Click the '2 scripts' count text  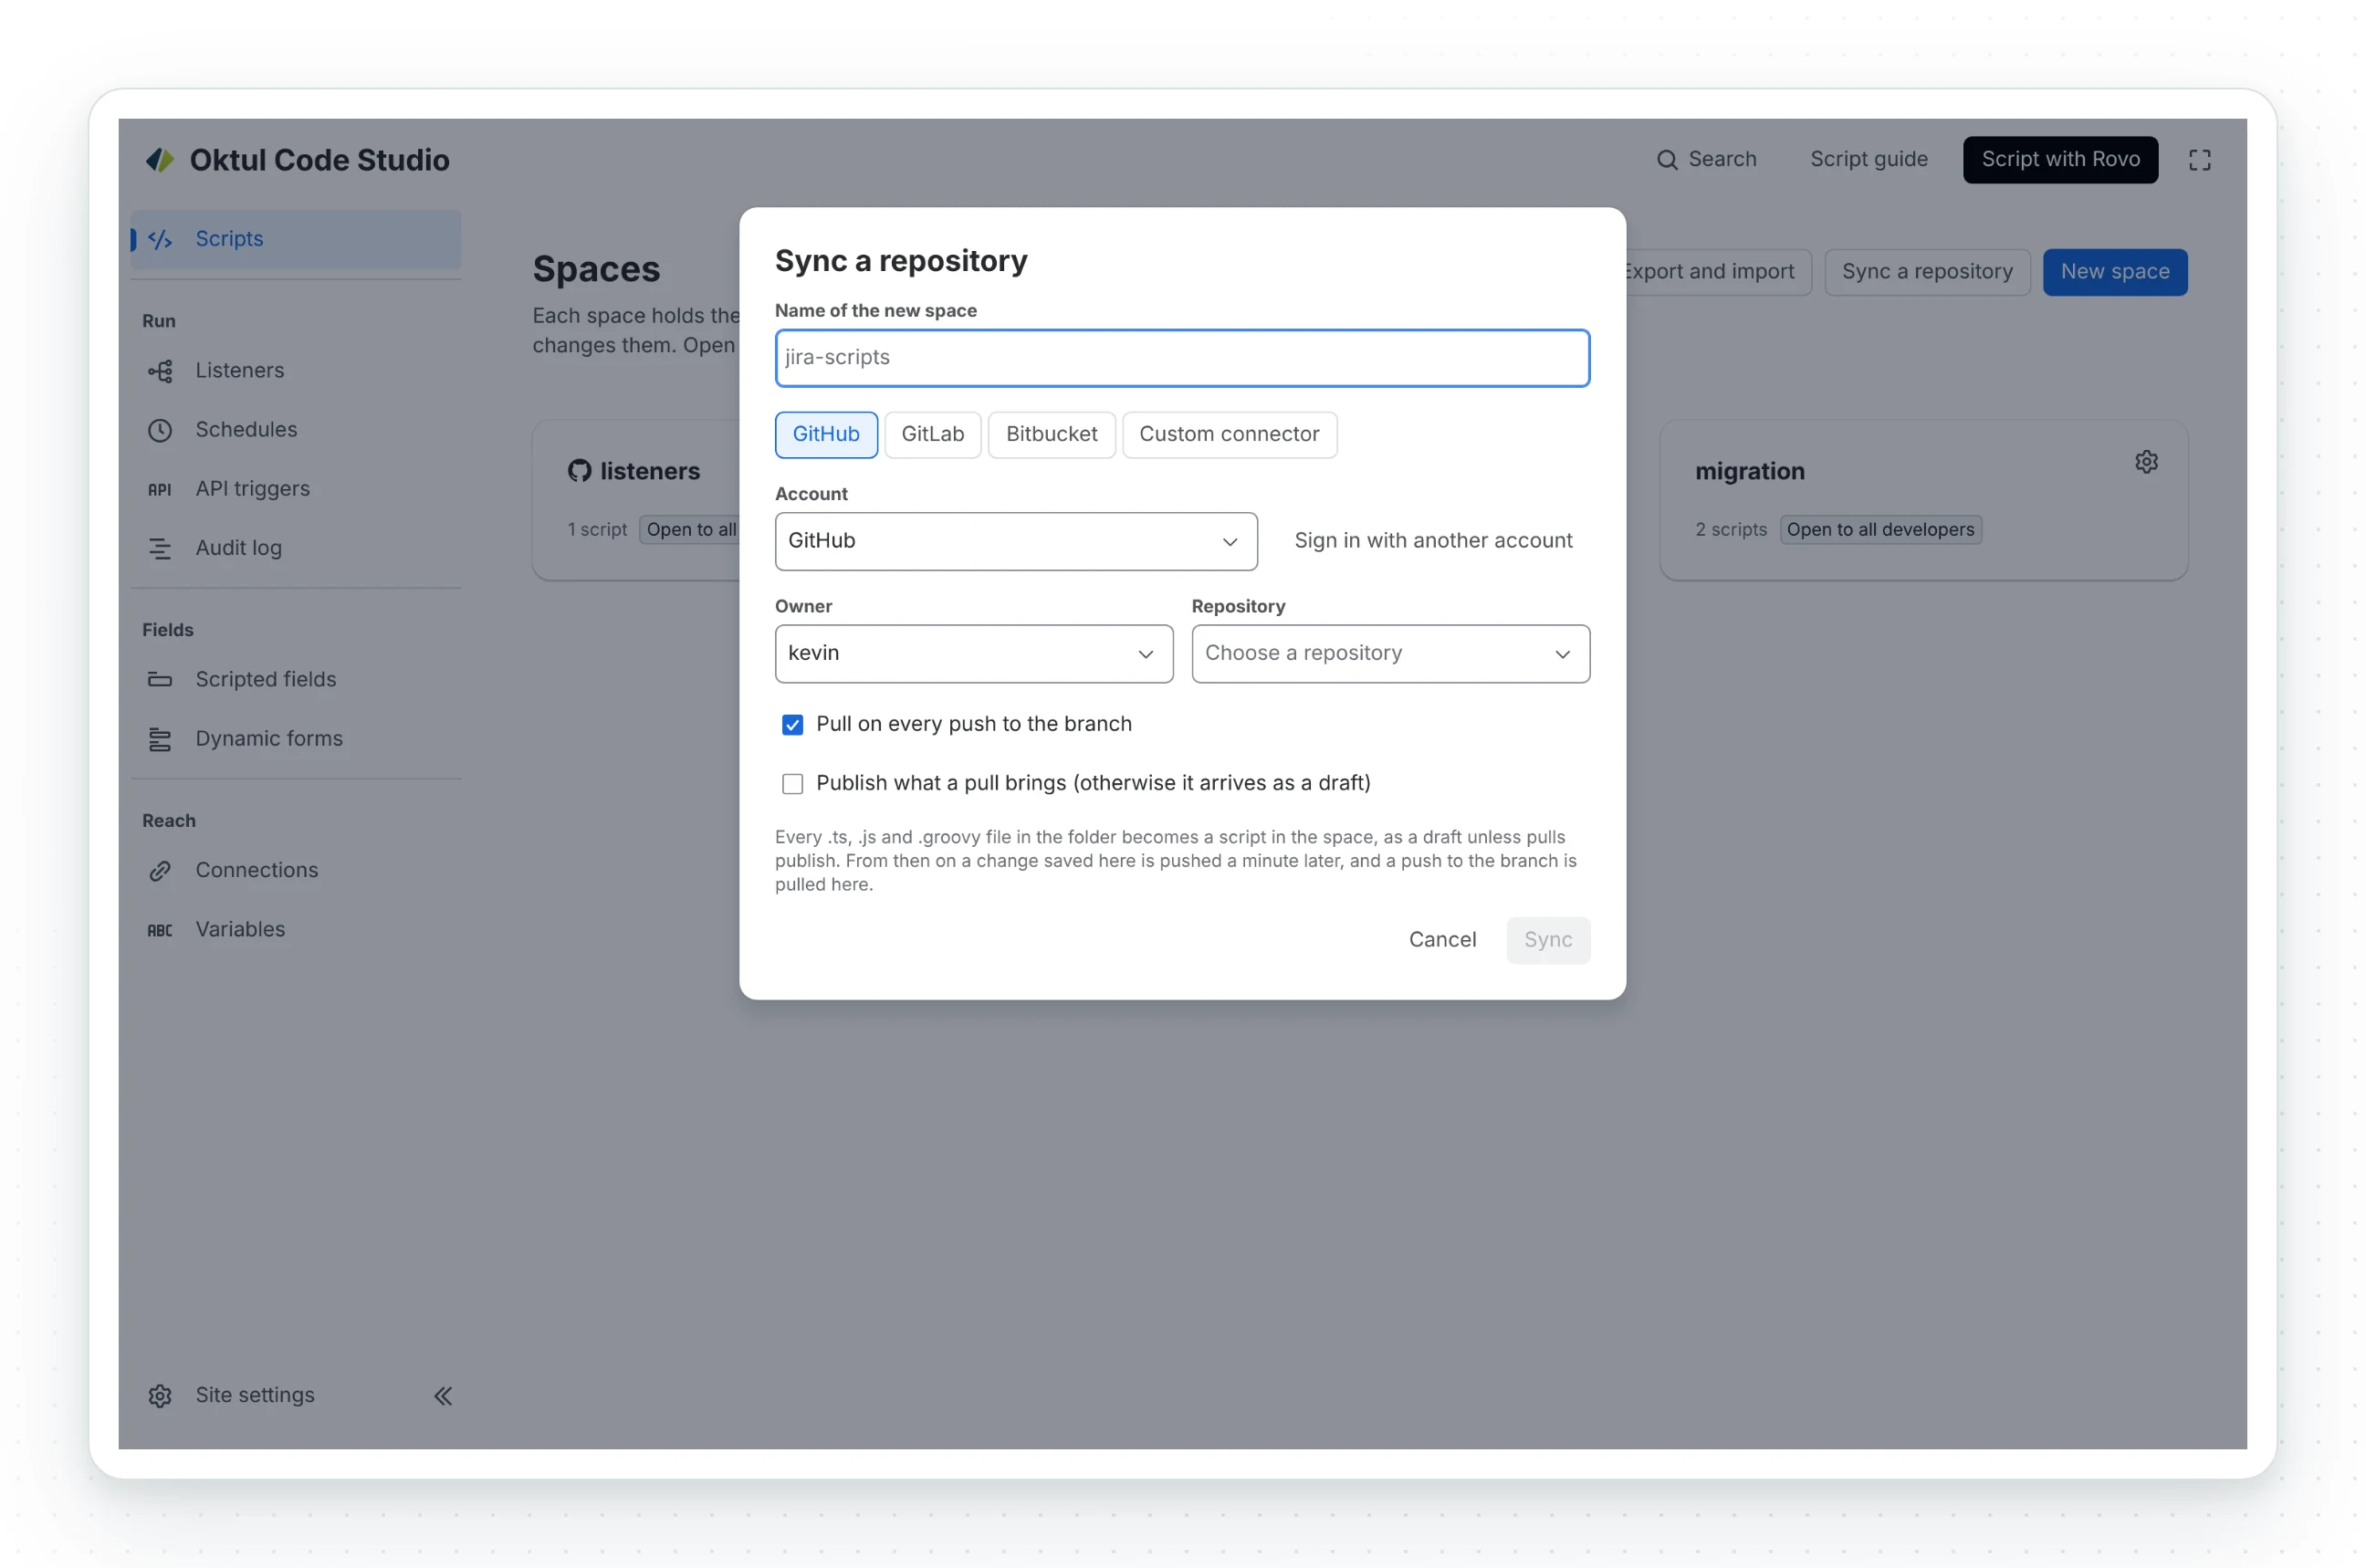pyautogui.click(x=1731, y=530)
